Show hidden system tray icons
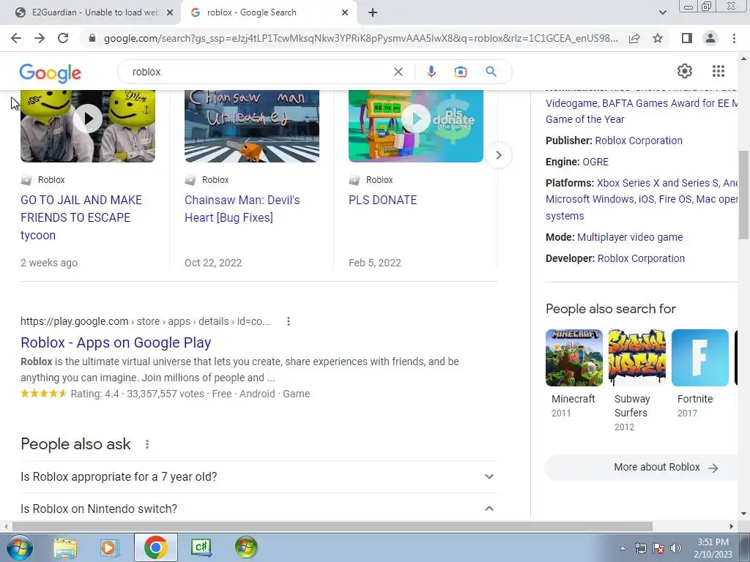This screenshot has height=562, width=750. coord(623,548)
